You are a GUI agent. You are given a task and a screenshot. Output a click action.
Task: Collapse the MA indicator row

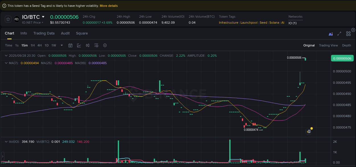pyautogui.click(x=6, y=63)
